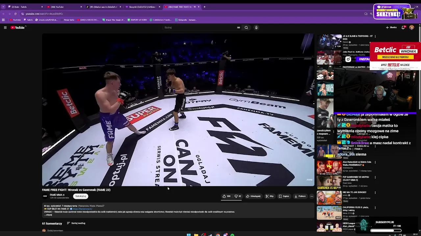Open Alan Kwieciński vs Matrix video thumbnail
This screenshot has width=421, height=236.
pyautogui.click(x=329, y=167)
